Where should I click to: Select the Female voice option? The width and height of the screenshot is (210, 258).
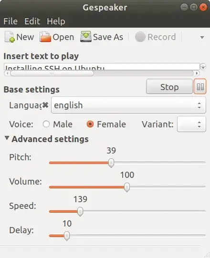click(x=90, y=124)
